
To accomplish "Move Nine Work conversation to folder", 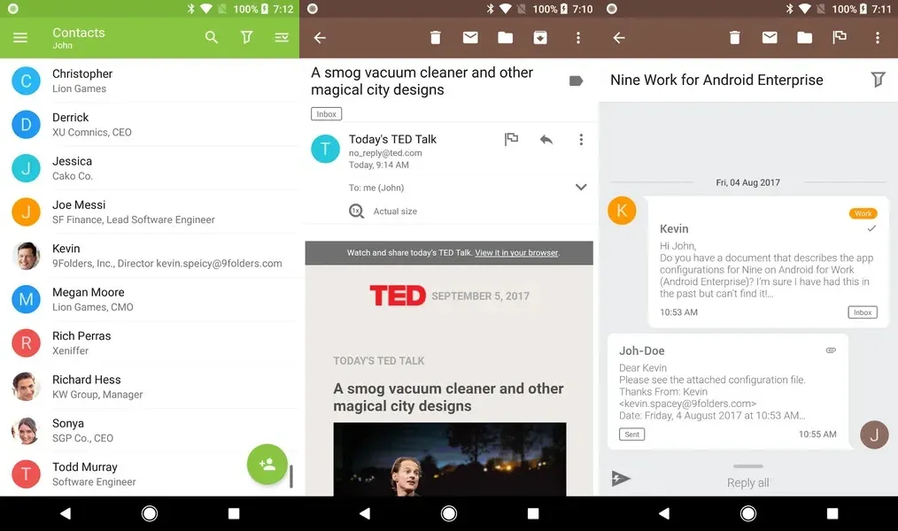I will 805,38.
